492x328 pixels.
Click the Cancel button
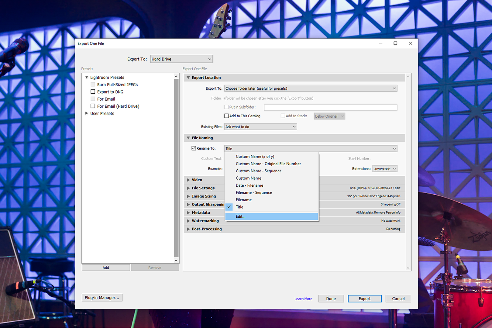(x=398, y=299)
